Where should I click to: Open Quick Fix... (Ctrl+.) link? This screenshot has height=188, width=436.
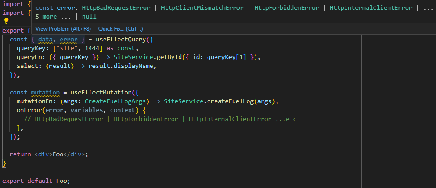coord(121,29)
